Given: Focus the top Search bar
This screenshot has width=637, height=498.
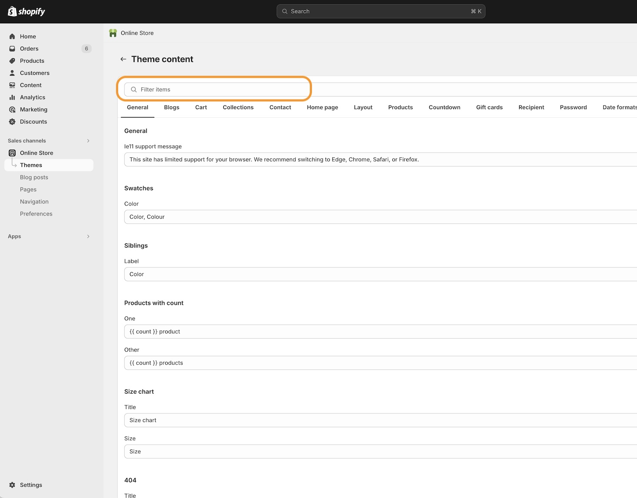Looking at the screenshot, I should click(381, 11).
